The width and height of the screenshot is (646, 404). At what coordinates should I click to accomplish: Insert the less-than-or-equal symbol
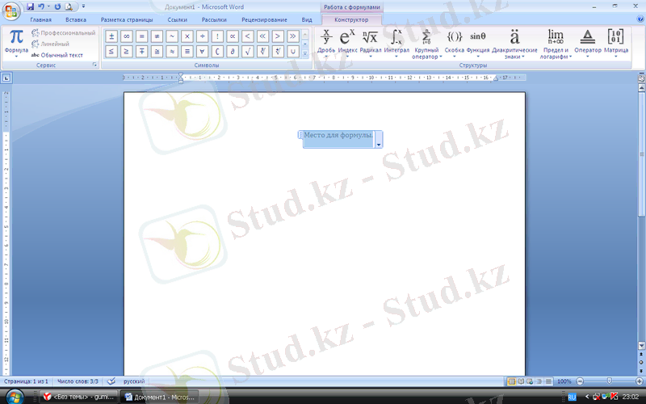point(111,51)
